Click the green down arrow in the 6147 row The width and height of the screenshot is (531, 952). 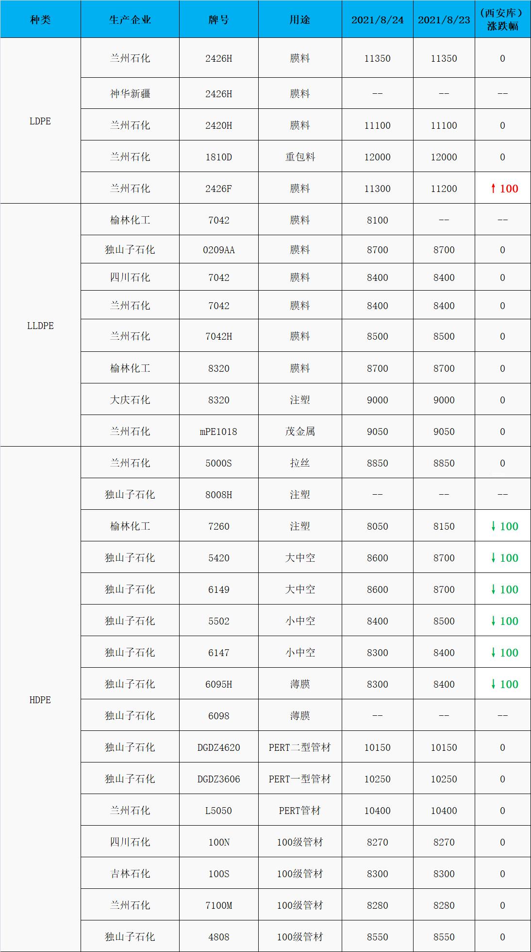pos(493,653)
